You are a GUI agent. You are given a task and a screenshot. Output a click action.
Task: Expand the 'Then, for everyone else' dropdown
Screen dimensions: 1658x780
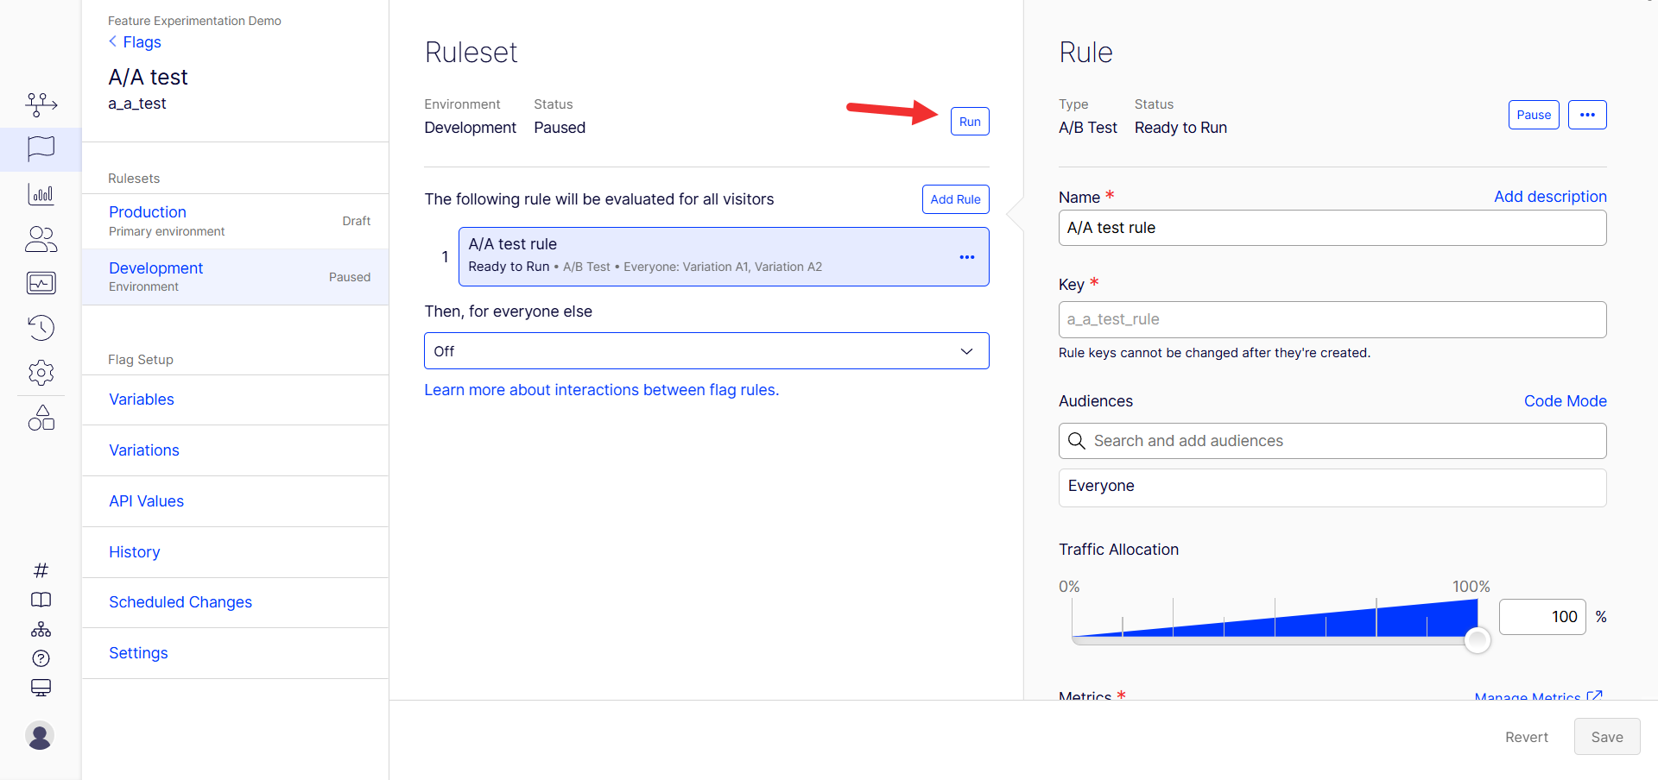[706, 351]
